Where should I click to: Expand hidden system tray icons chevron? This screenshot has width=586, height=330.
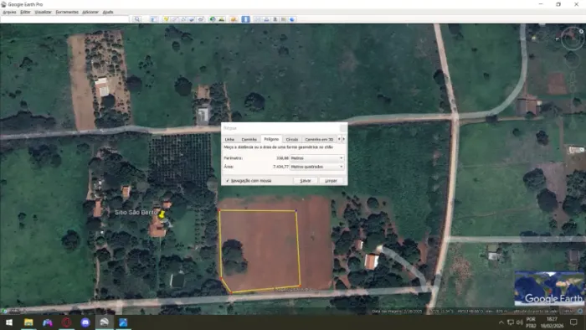pyautogui.click(x=501, y=322)
